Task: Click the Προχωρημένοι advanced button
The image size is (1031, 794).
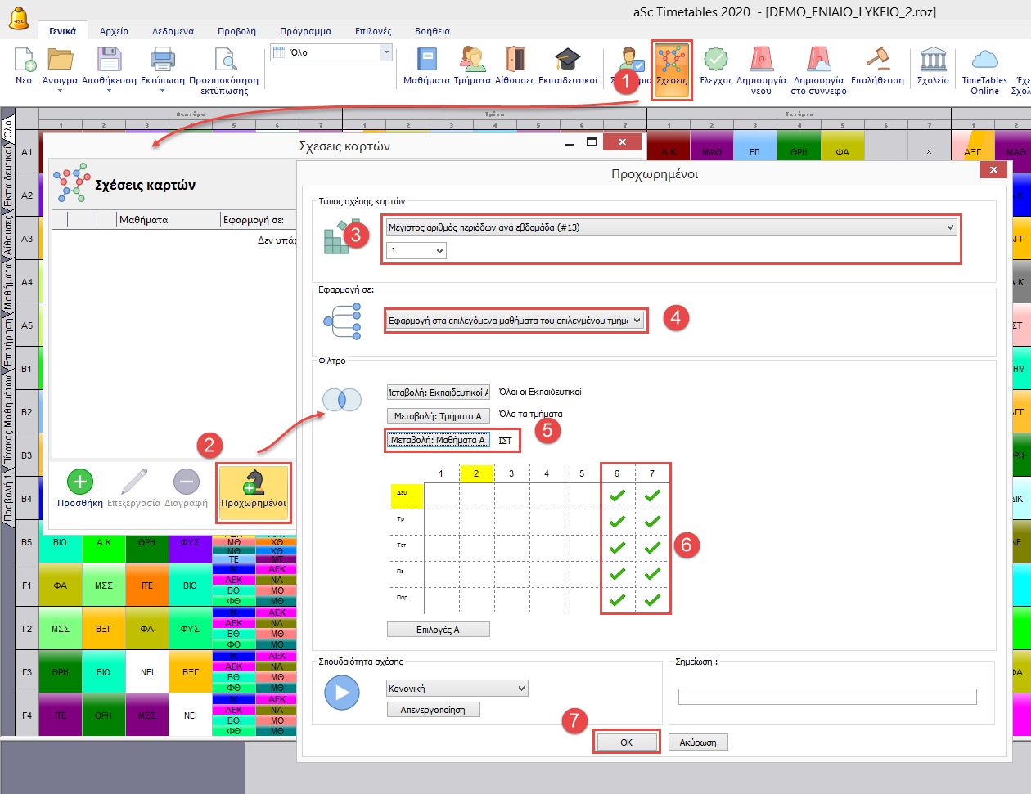Action: (x=254, y=489)
